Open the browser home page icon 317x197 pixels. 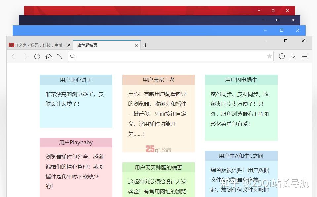pos(49,56)
